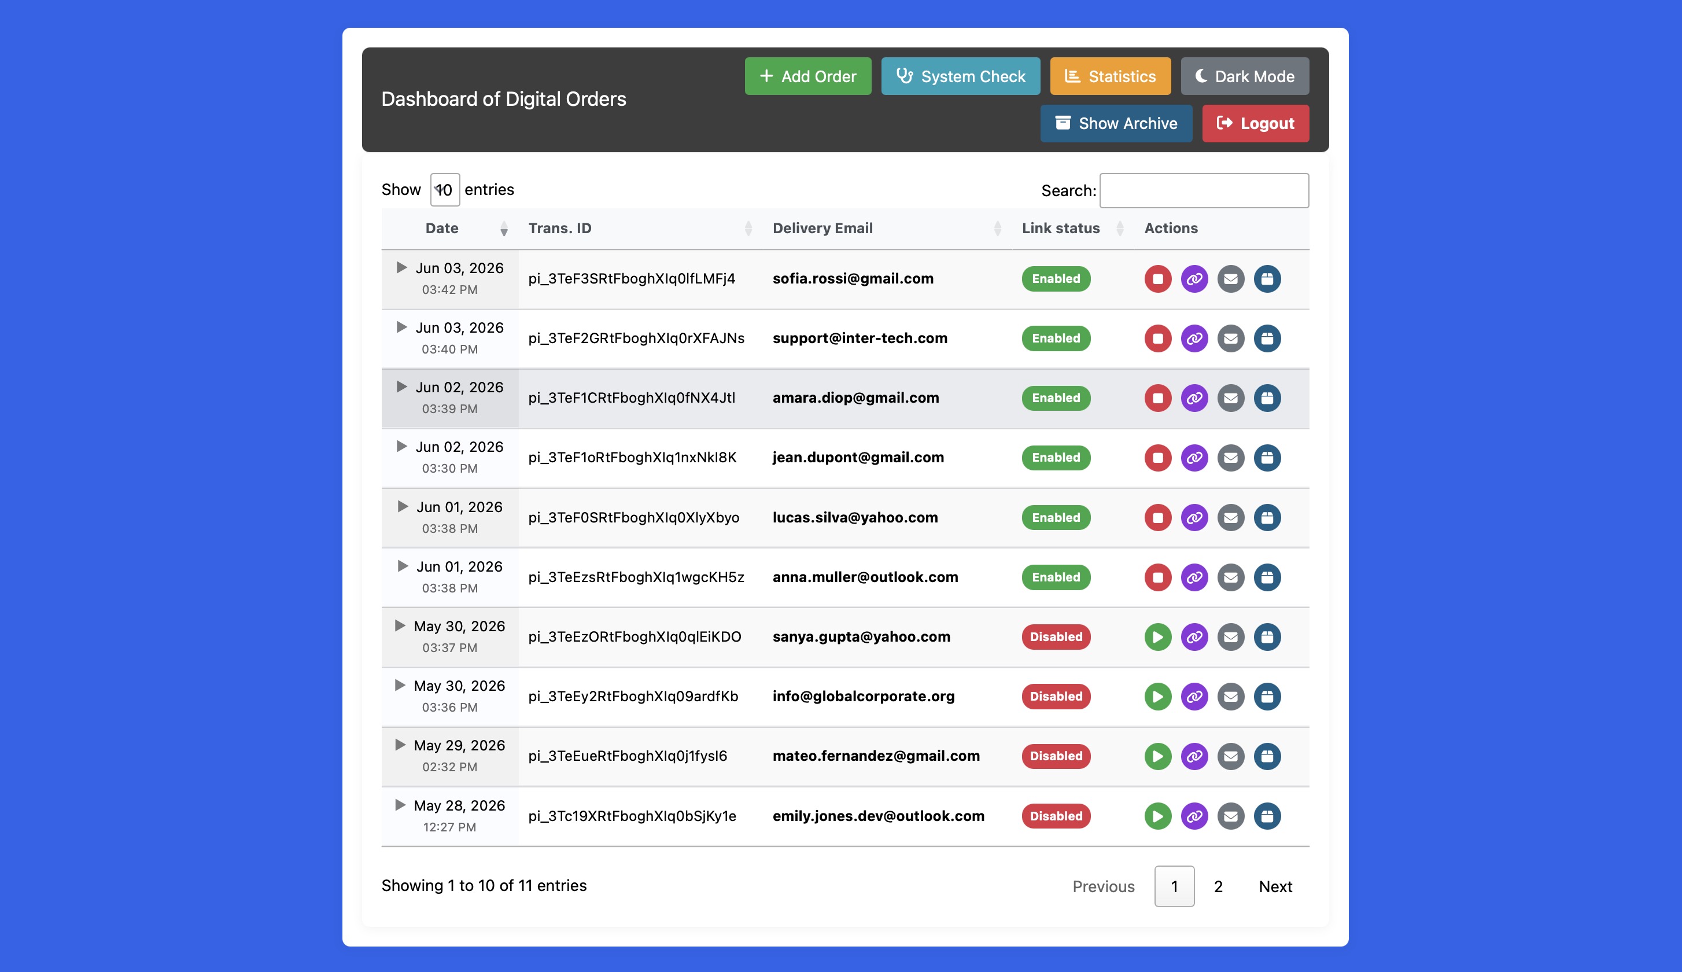Archive icon in emily.jones.dev@outlook.com row

point(1267,816)
